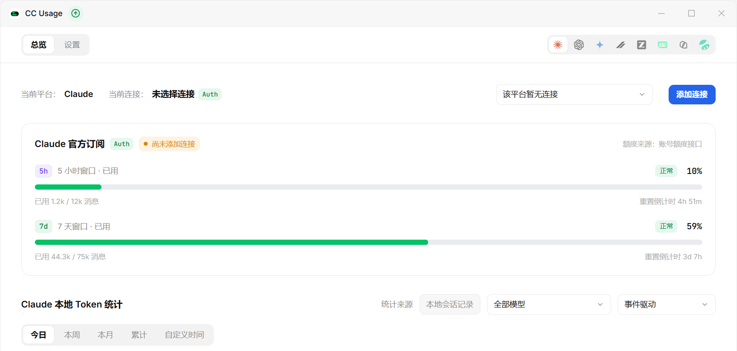Expand the 全部模型 model dropdown
737x351 pixels.
tap(549, 304)
